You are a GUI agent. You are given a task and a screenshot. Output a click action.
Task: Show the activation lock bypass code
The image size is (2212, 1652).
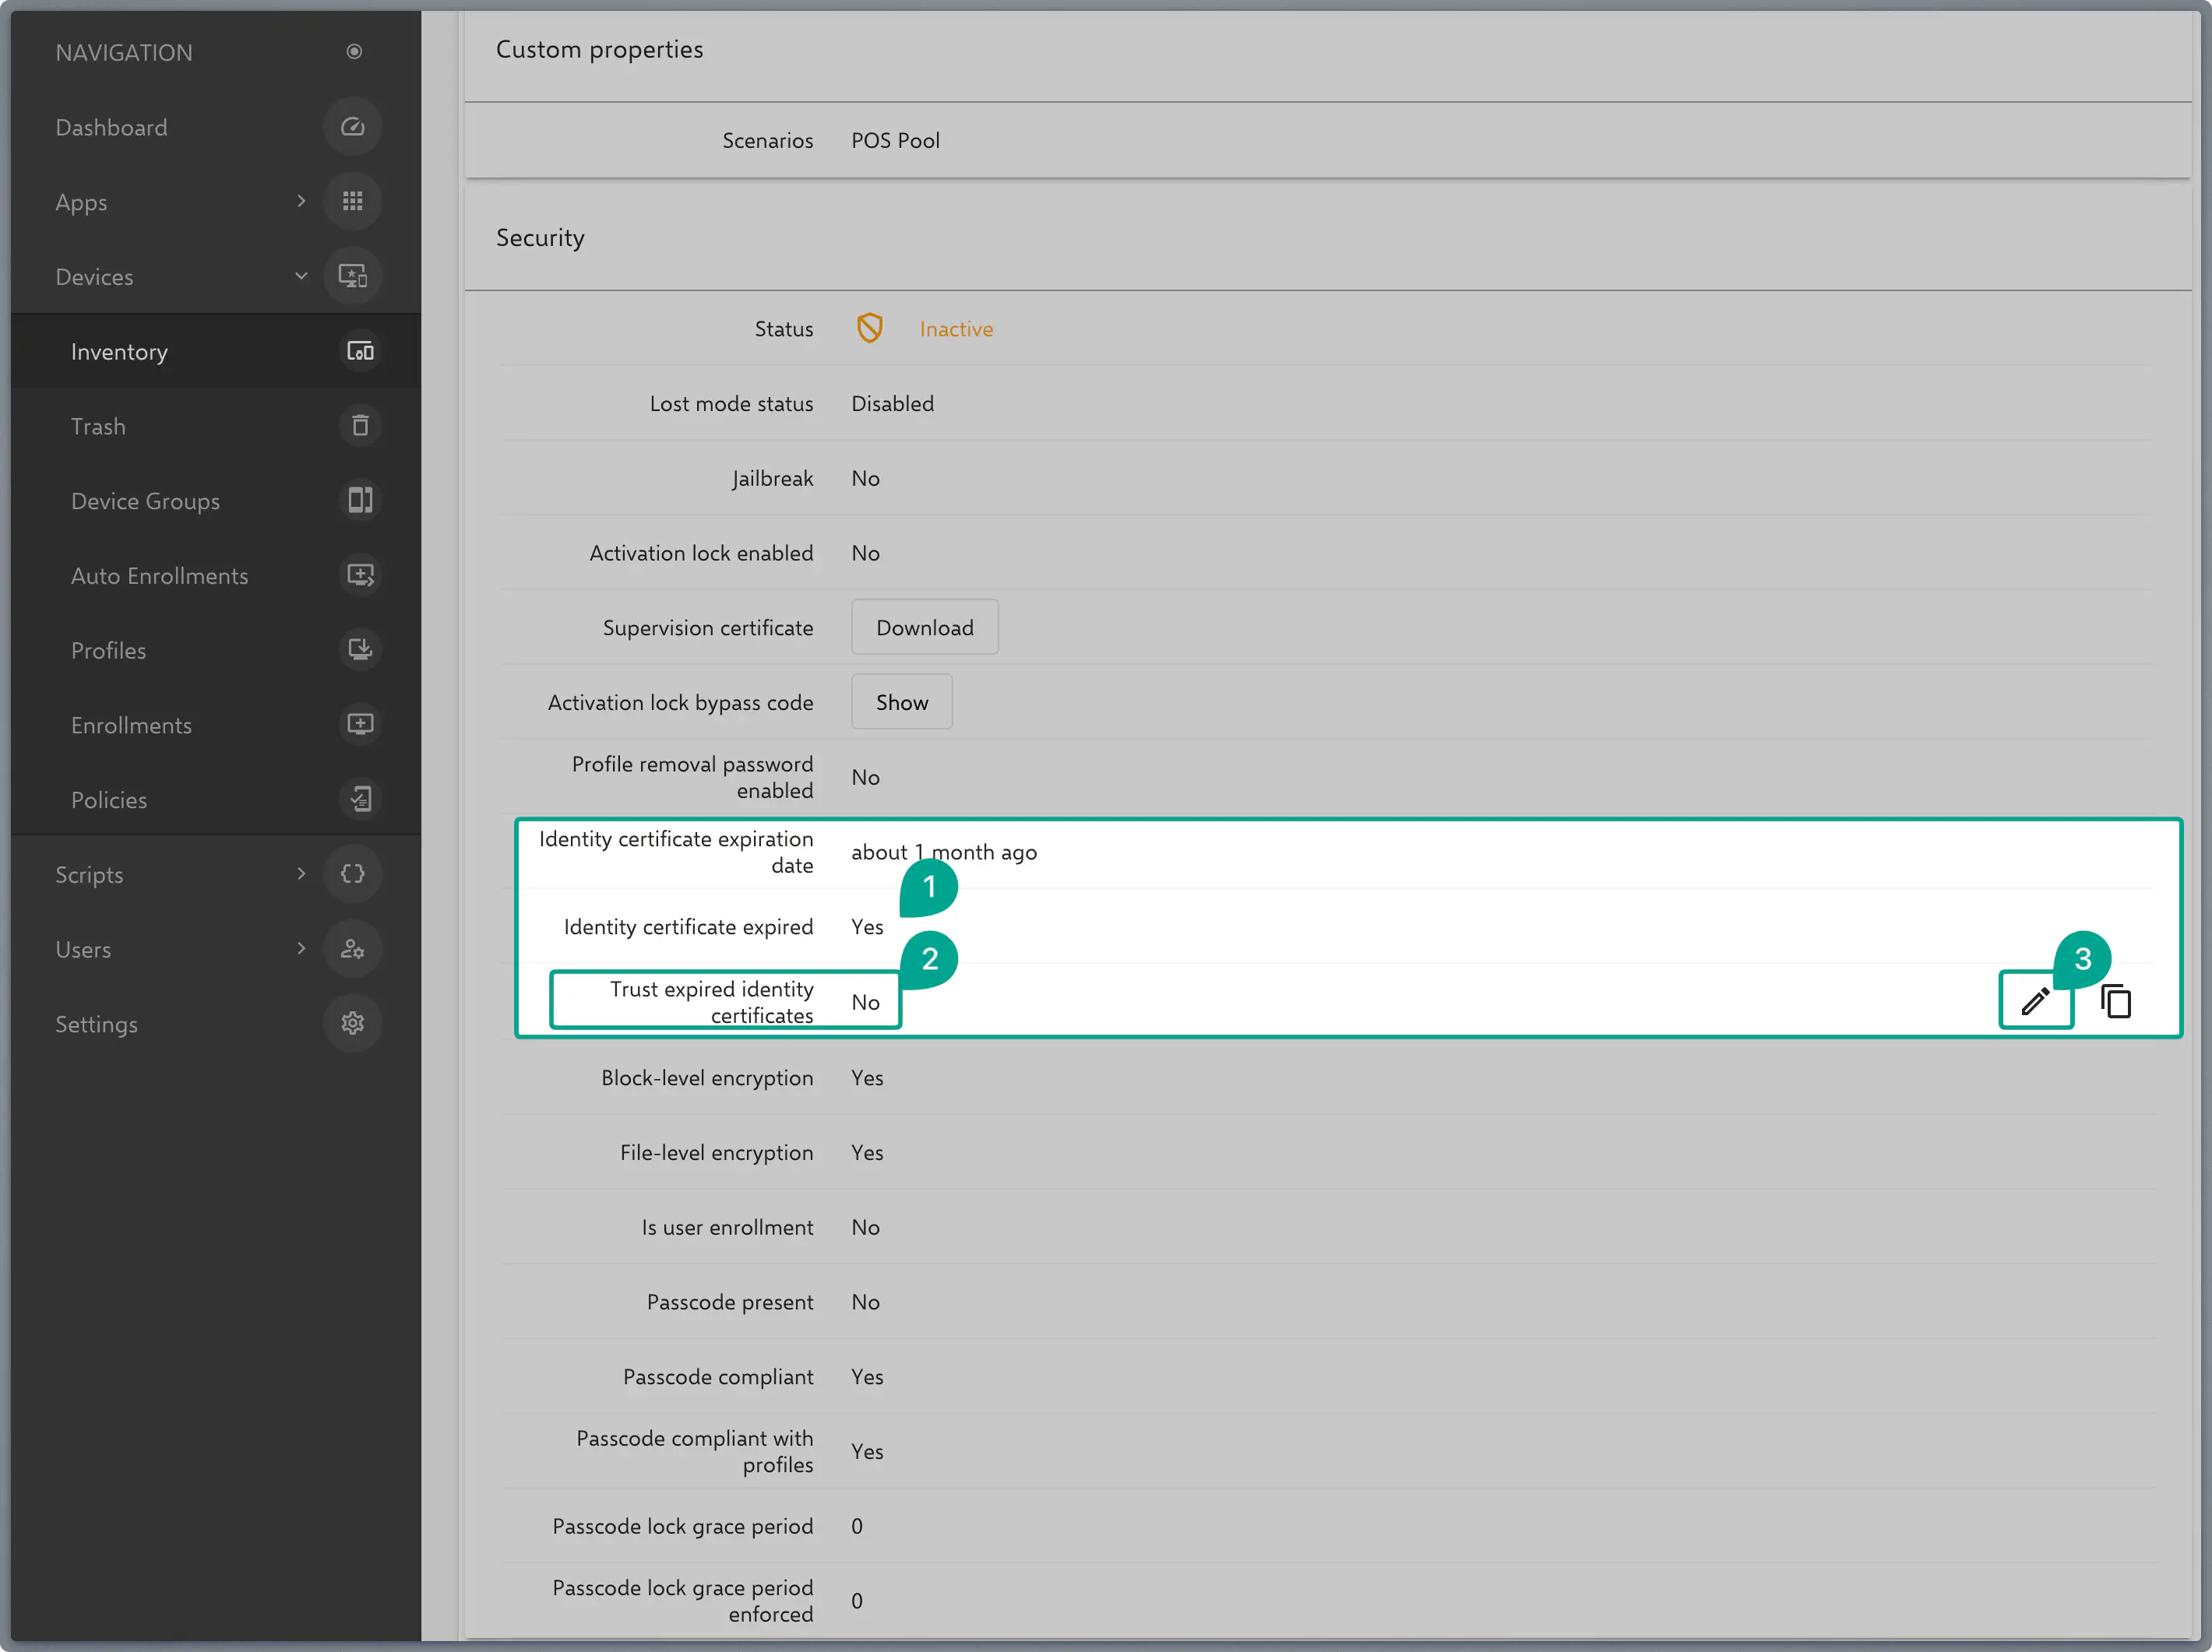click(901, 702)
